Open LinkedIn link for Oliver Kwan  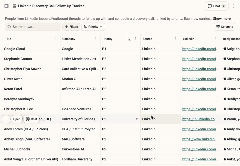(x=200, y=79)
